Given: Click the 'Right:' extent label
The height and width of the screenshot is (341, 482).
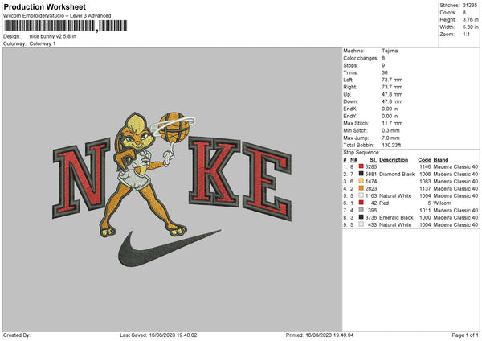Looking at the screenshot, I should click(x=349, y=87).
